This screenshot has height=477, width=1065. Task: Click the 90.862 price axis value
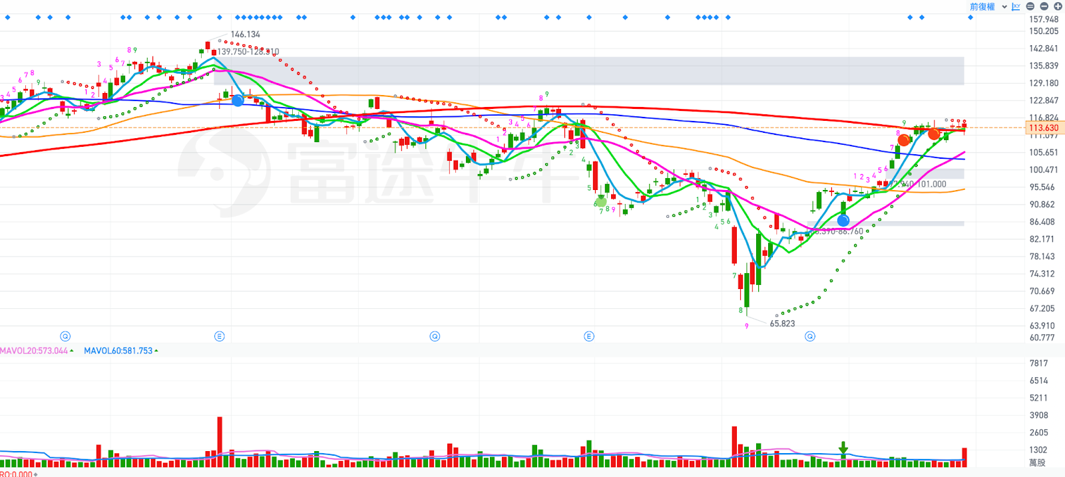(1042, 205)
